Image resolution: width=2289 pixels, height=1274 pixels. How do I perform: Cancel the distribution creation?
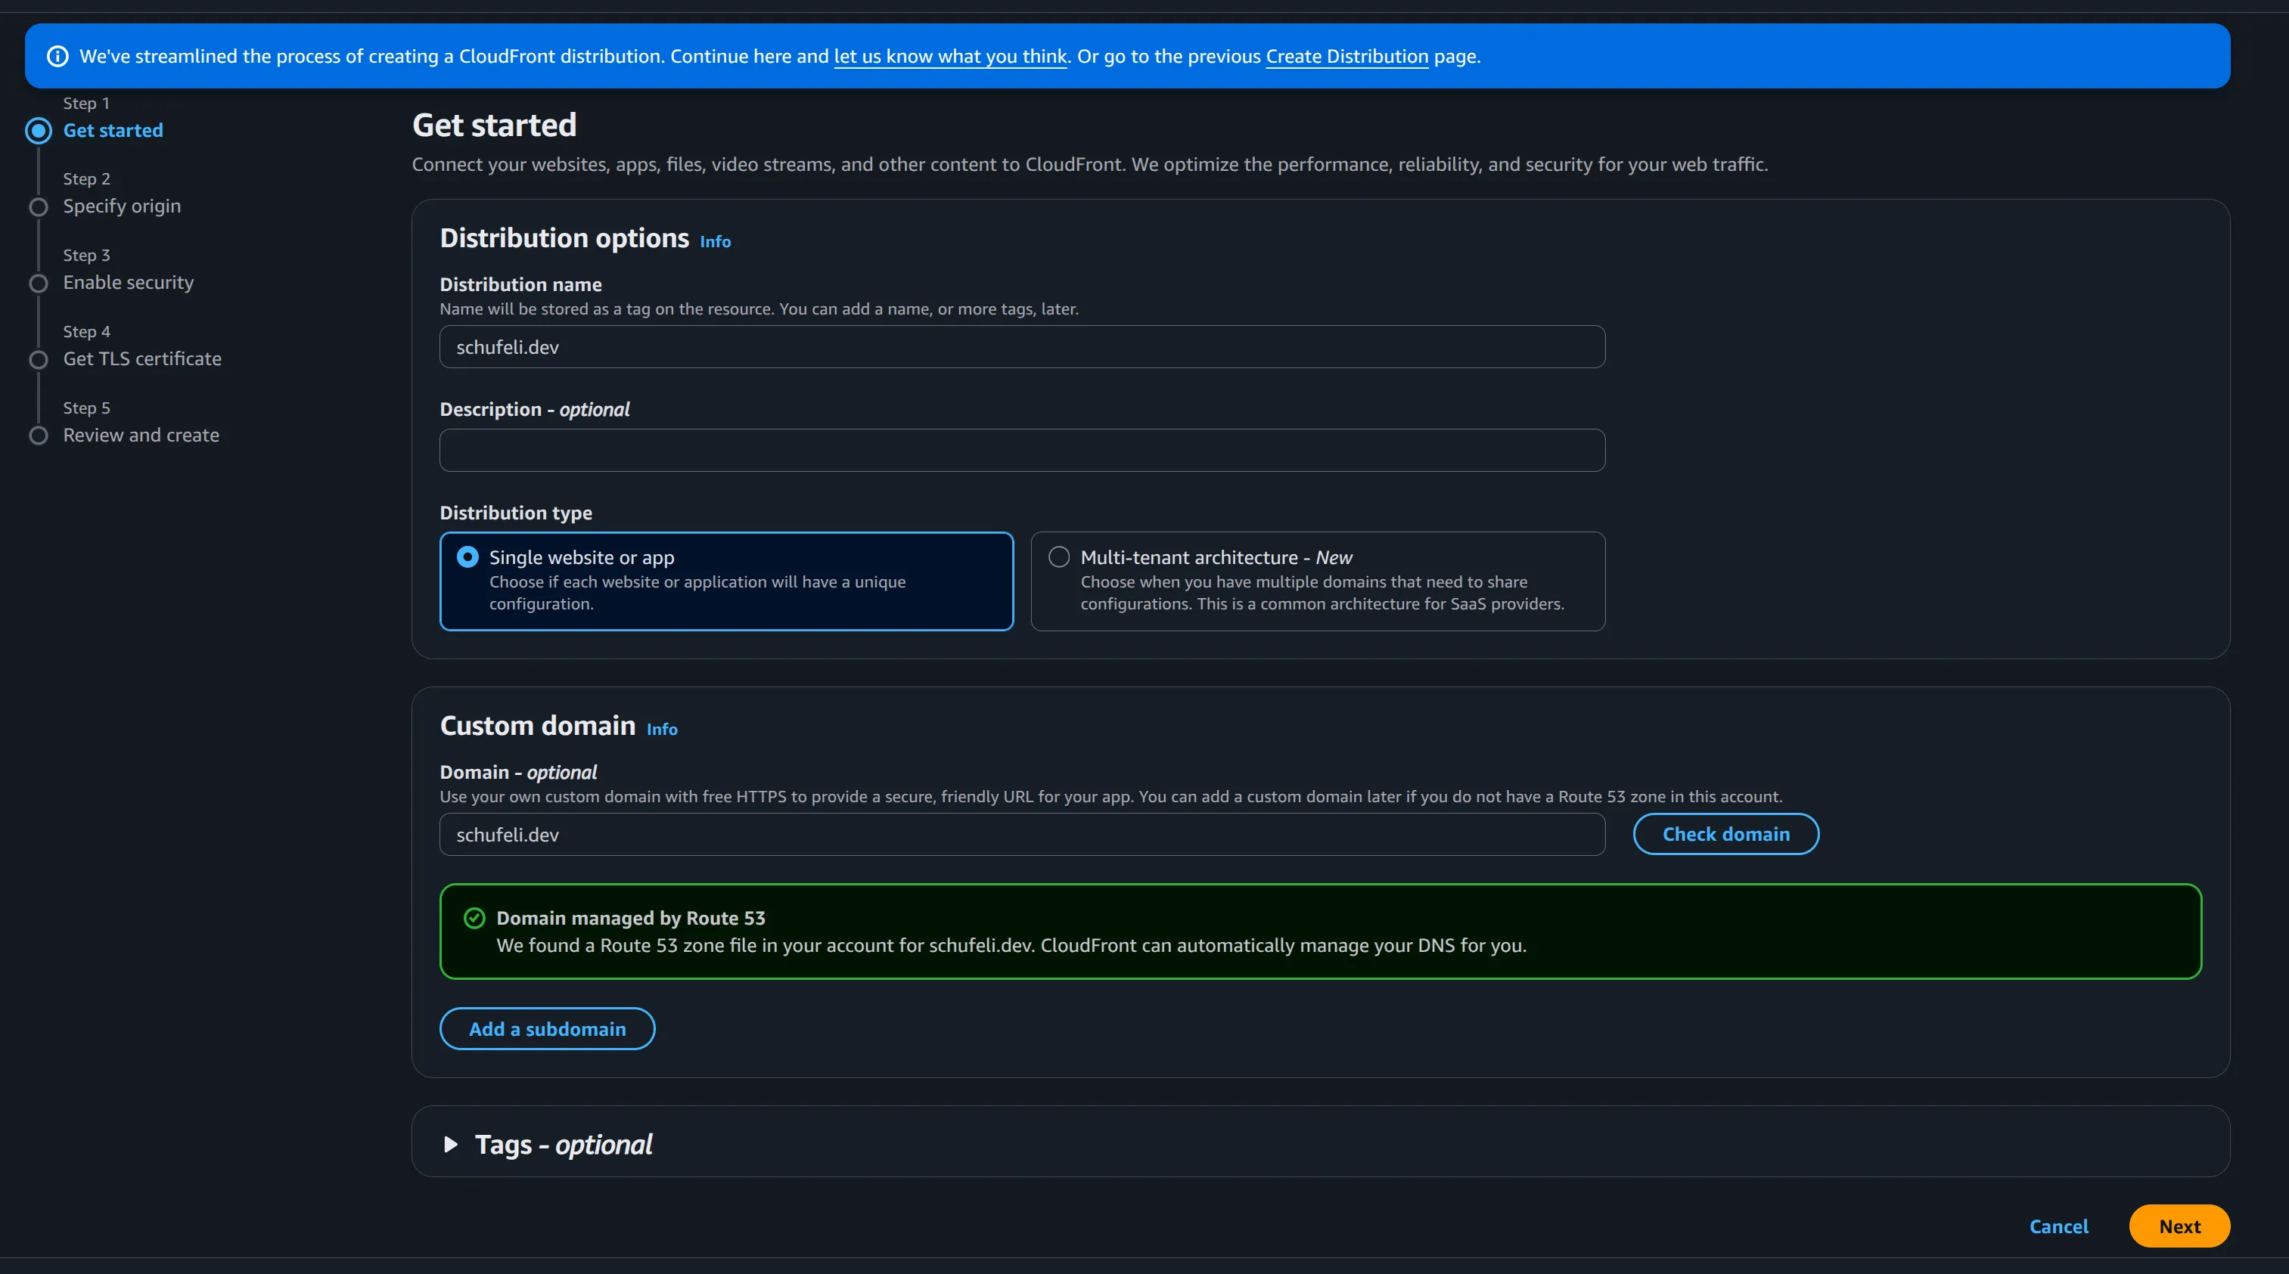click(x=2058, y=1226)
